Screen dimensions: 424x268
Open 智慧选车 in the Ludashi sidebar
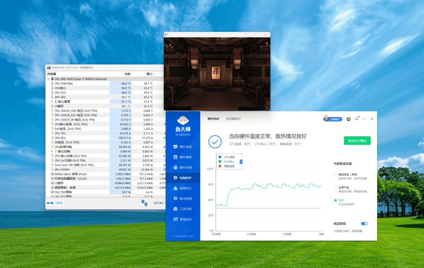click(x=183, y=219)
